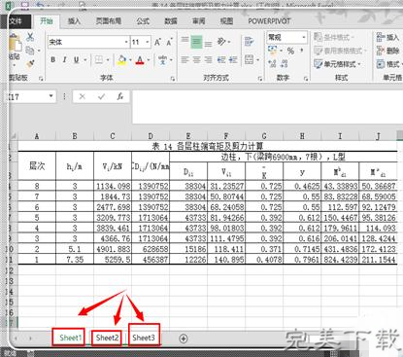Open the font size 11 dropdown
This screenshot has width=403, height=357.
pyautogui.click(x=148, y=42)
